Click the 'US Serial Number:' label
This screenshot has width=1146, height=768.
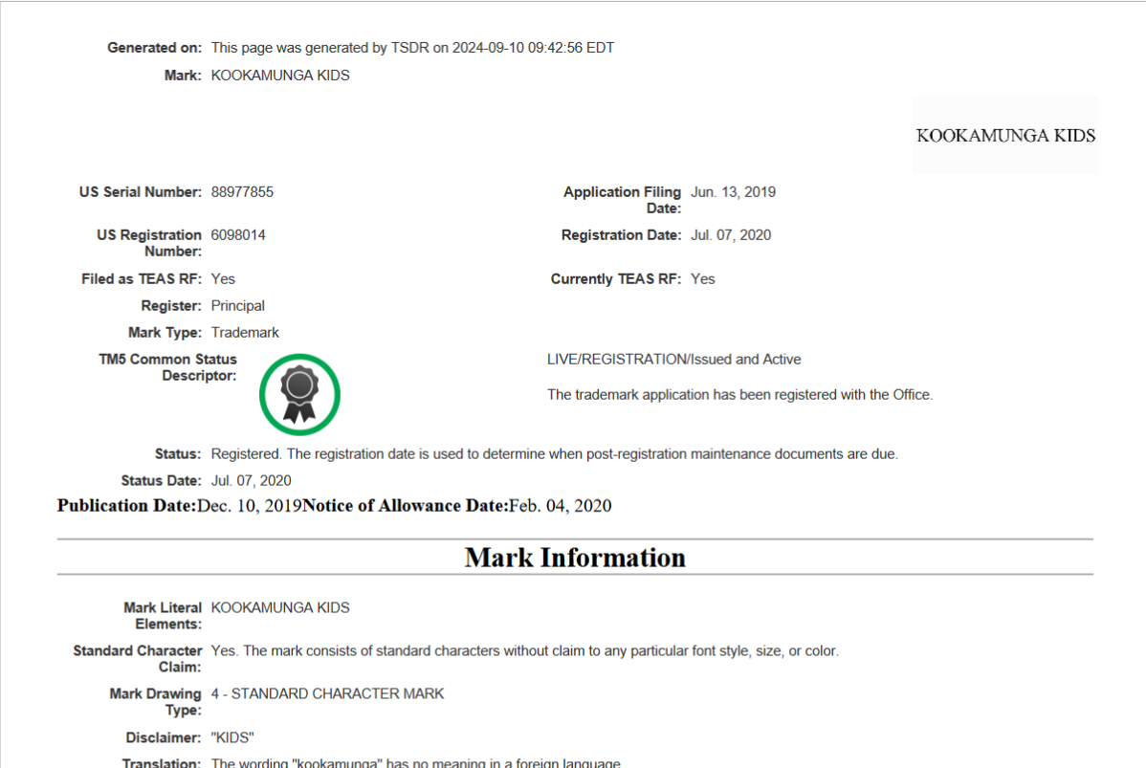(x=141, y=192)
